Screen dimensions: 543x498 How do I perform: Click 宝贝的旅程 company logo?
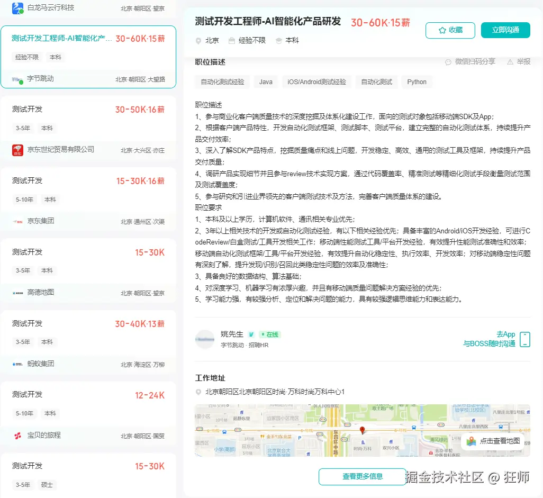tap(17, 436)
